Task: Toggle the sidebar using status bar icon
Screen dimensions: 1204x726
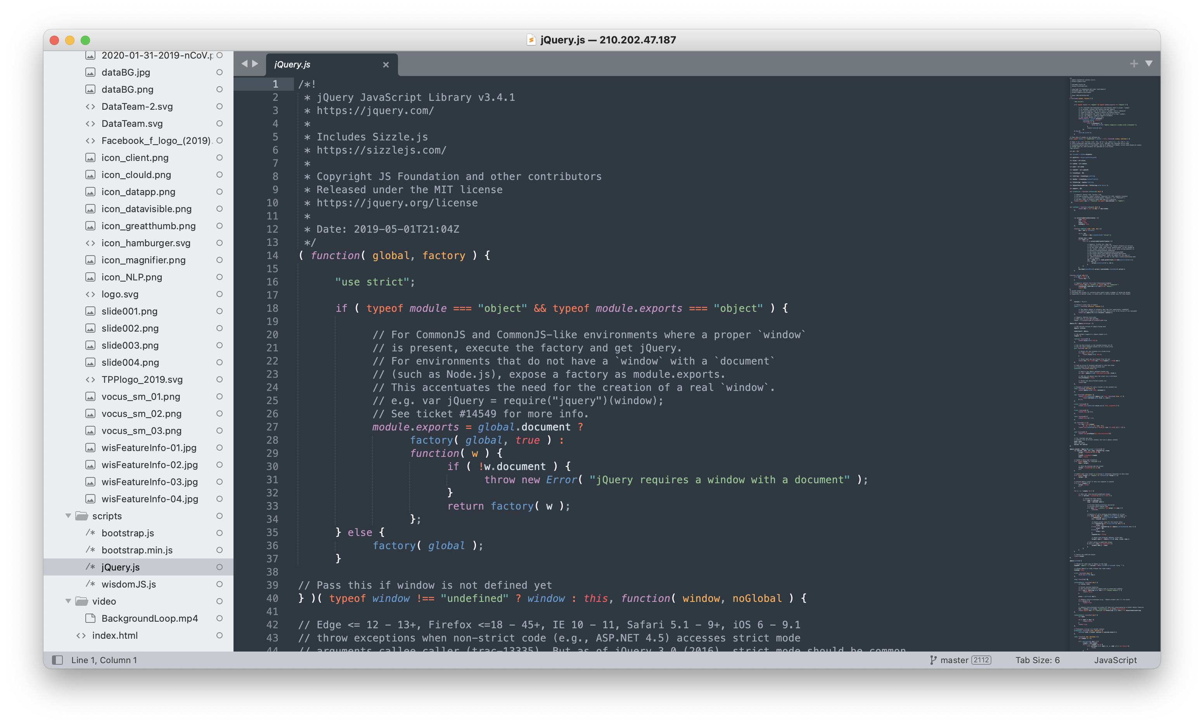Action: 58,660
